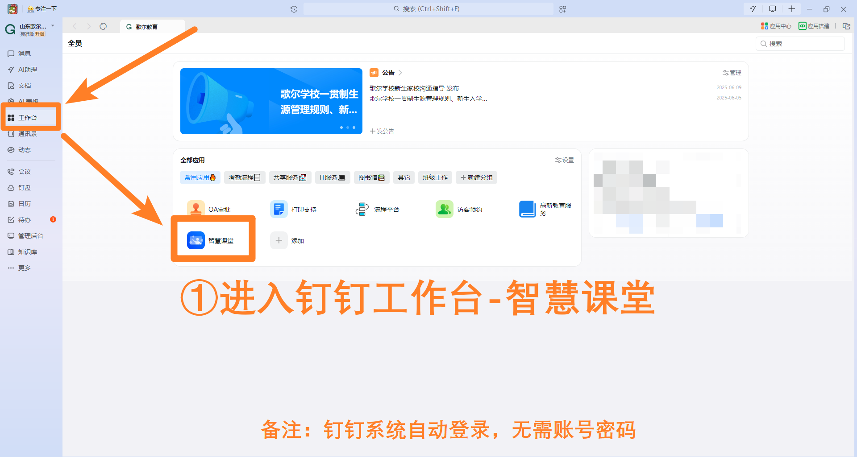The width and height of the screenshot is (857, 457).
Task: Click the 标准版 升级 badge
Action: point(33,34)
